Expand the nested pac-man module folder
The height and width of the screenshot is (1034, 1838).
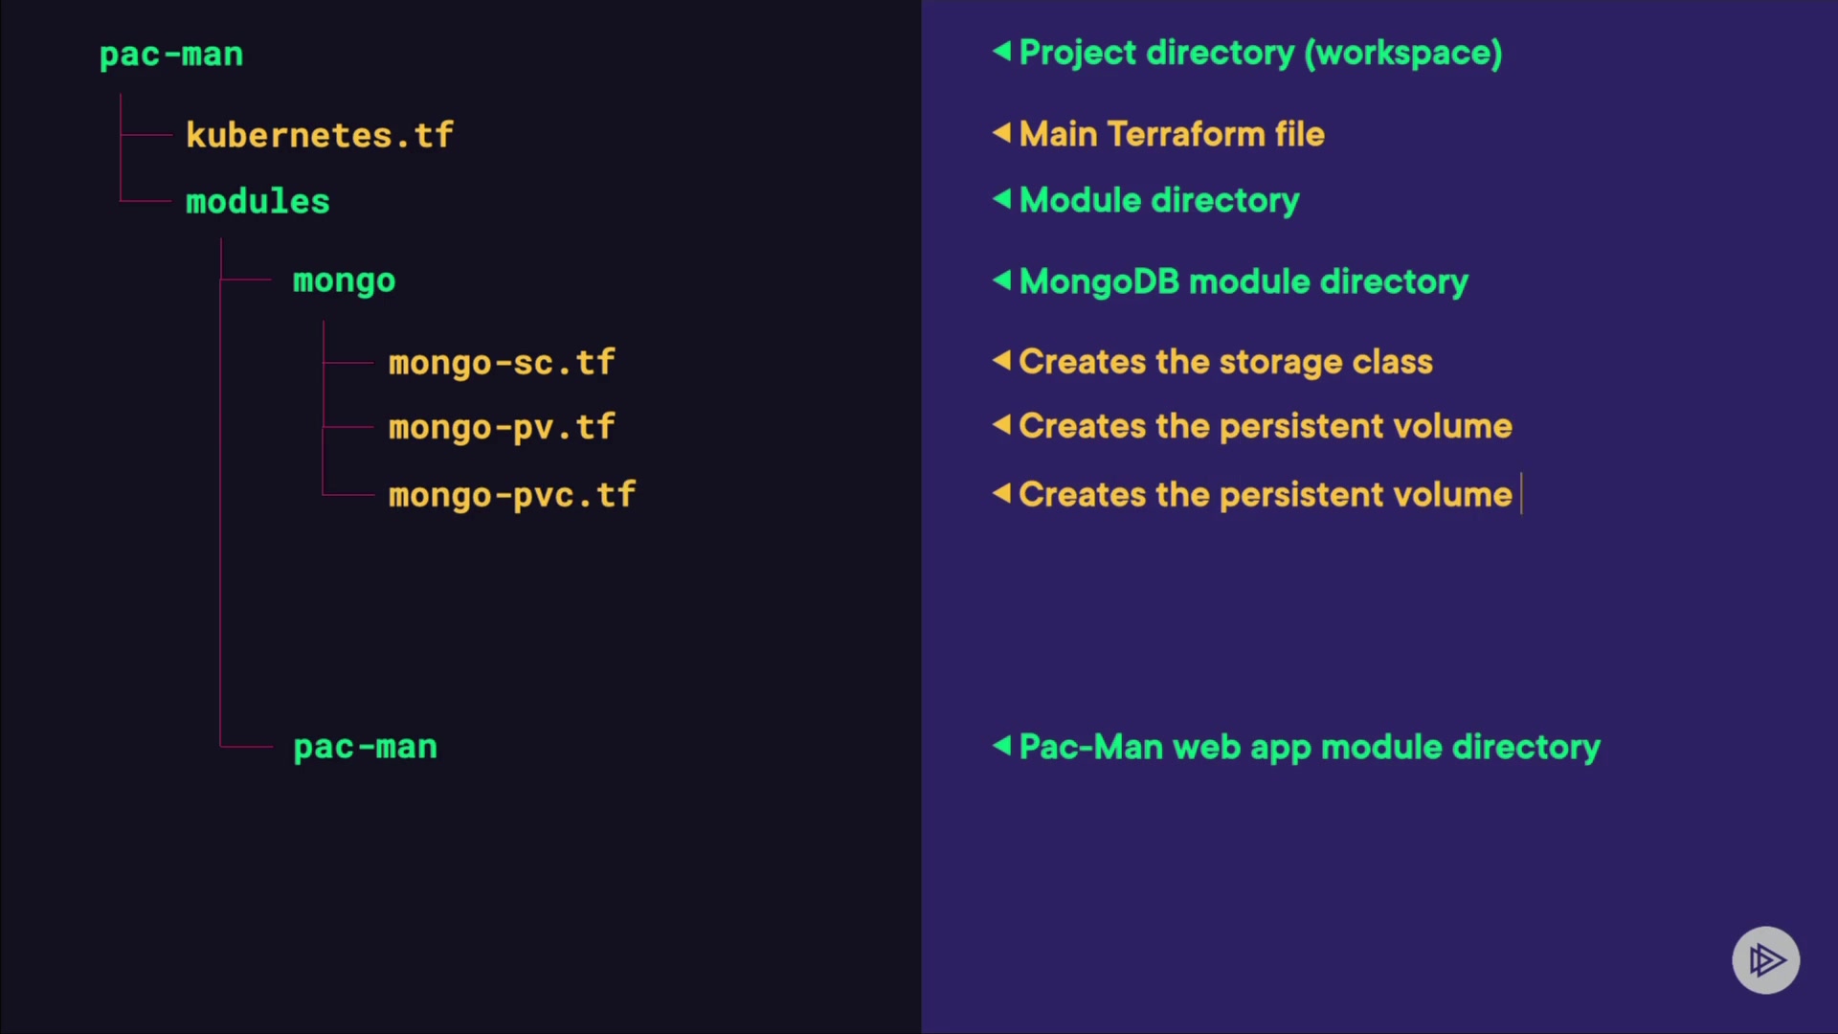365,747
